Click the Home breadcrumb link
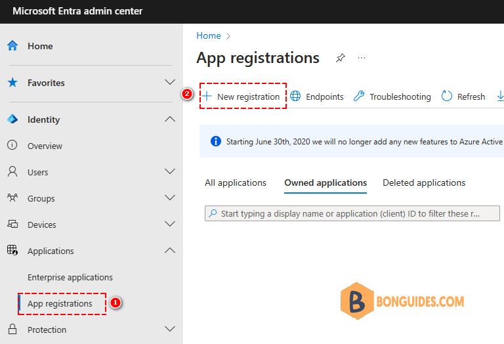This screenshot has height=344, width=504. (209, 35)
